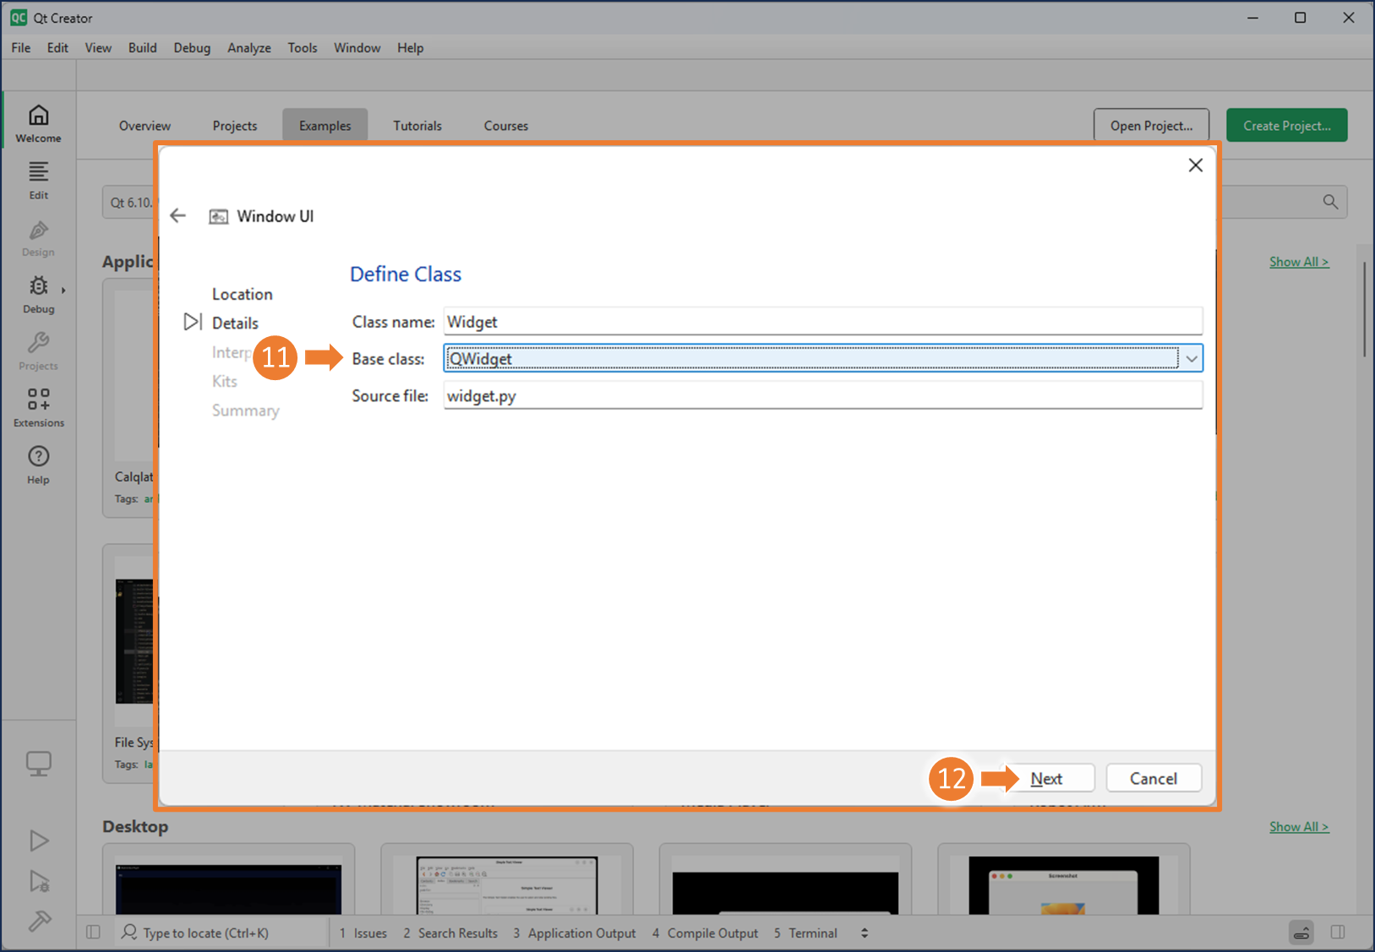Open Projects mode in sidebar
The image size is (1375, 952).
(x=38, y=352)
